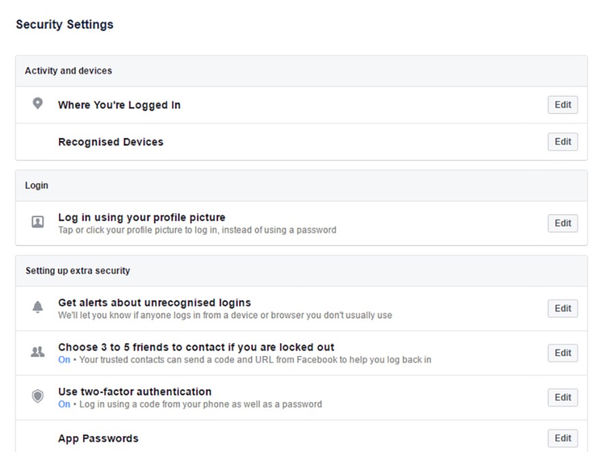Edit App Passwords
The height and width of the screenshot is (452, 603).
[x=562, y=438]
